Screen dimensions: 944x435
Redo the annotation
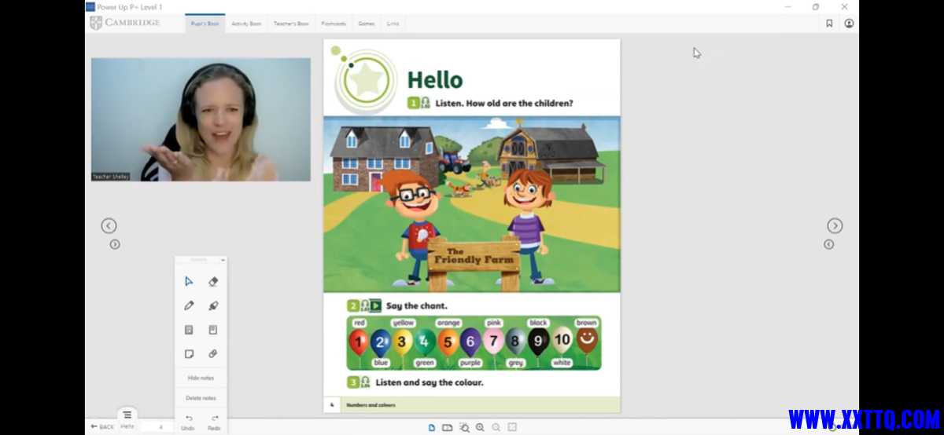214,422
